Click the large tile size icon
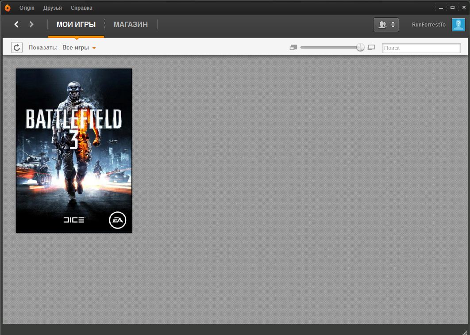This screenshot has width=470, height=335. tap(371, 47)
